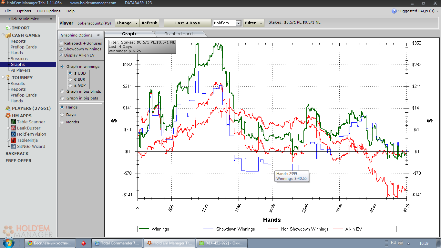Open the FREE OFFER section
This screenshot has width=441, height=248.
coord(18,161)
